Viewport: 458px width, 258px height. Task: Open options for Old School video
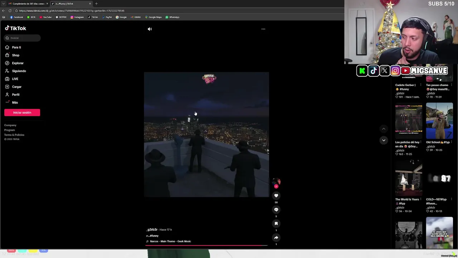click(451, 142)
